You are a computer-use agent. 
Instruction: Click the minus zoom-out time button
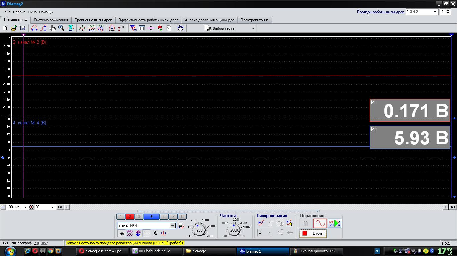[x=3, y=207]
